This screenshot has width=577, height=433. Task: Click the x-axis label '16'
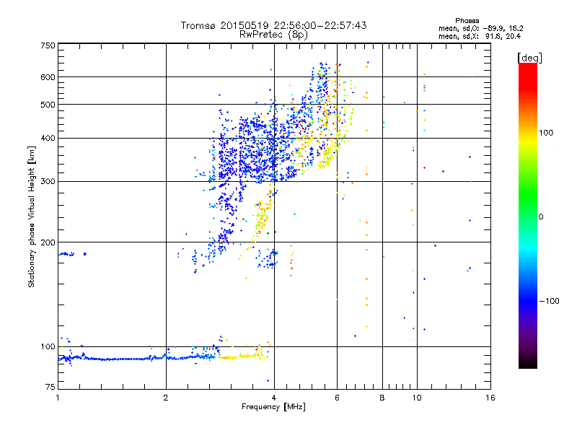pyautogui.click(x=490, y=398)
